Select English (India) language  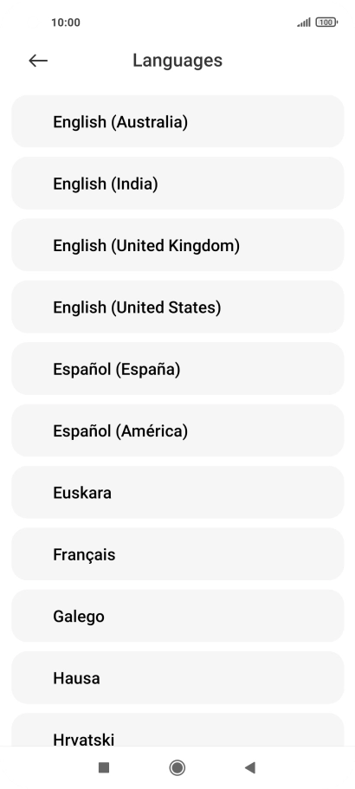pos(177,183)
